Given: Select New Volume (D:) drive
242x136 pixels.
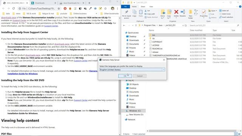Looking at the screenshot, I should point(136,114).
